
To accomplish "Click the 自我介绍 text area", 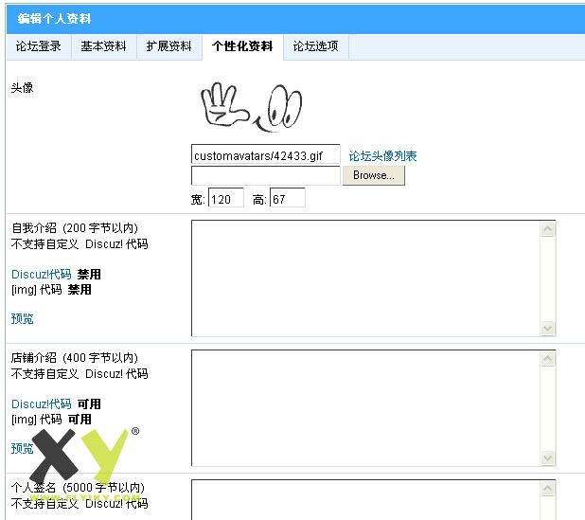I will tap(365, 278).
